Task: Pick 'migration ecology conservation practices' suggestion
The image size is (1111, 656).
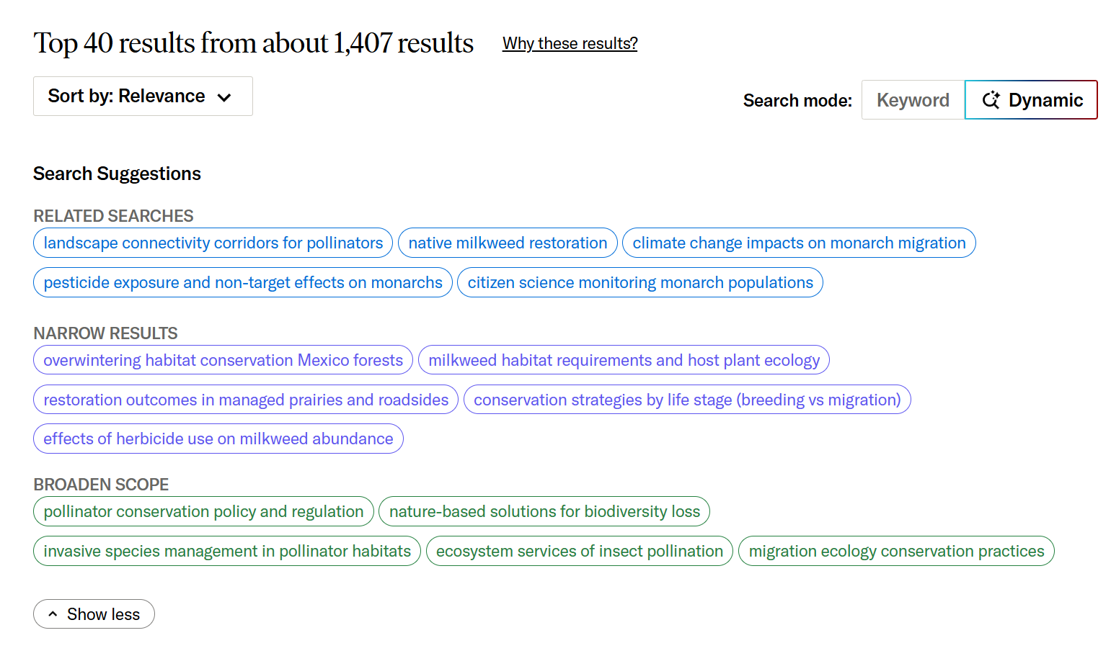Action: pos(896,551)
